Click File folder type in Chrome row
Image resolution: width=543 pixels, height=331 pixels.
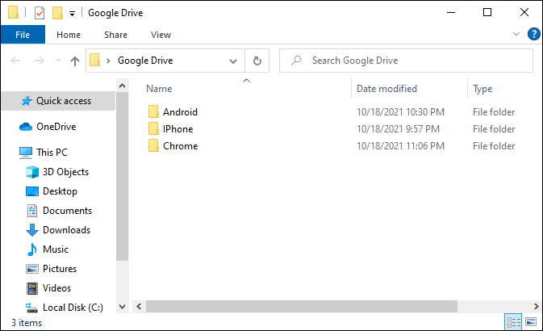(x=494, y=146)
